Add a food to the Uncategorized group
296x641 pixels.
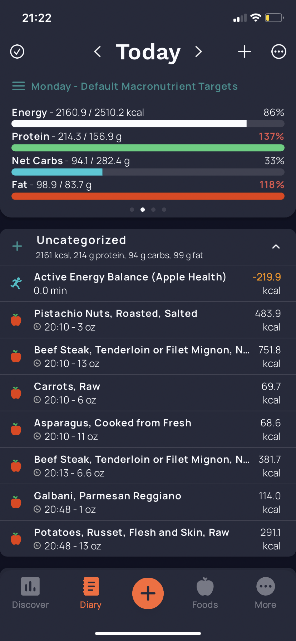click(17, 246)
